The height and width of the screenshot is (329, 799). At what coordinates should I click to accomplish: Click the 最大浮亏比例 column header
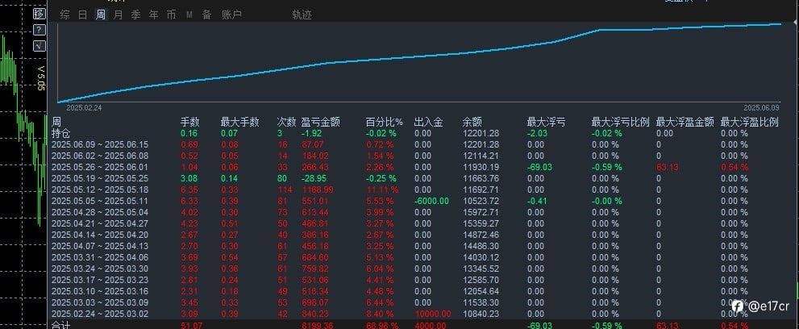(620, 123)
